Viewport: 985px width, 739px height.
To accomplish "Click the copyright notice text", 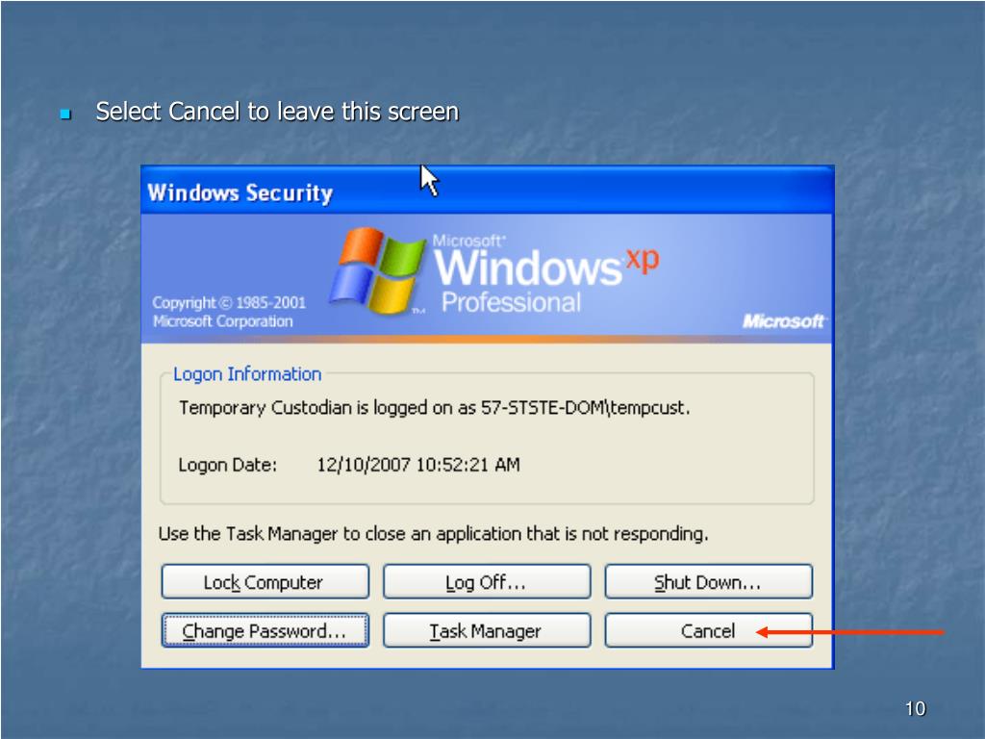I will pos(229,312).
